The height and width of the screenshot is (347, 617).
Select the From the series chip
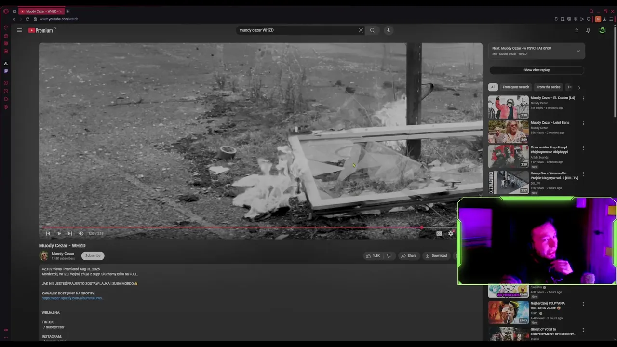click(x=549, y=87)
